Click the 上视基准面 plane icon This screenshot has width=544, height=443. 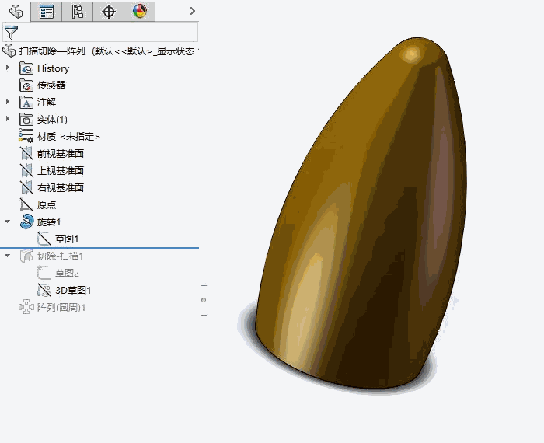(x=26, y=170)
